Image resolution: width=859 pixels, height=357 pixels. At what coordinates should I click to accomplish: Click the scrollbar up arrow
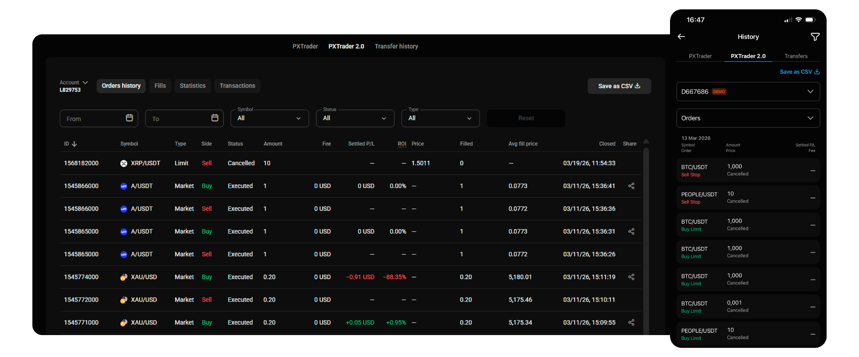(x=646, y=142)
